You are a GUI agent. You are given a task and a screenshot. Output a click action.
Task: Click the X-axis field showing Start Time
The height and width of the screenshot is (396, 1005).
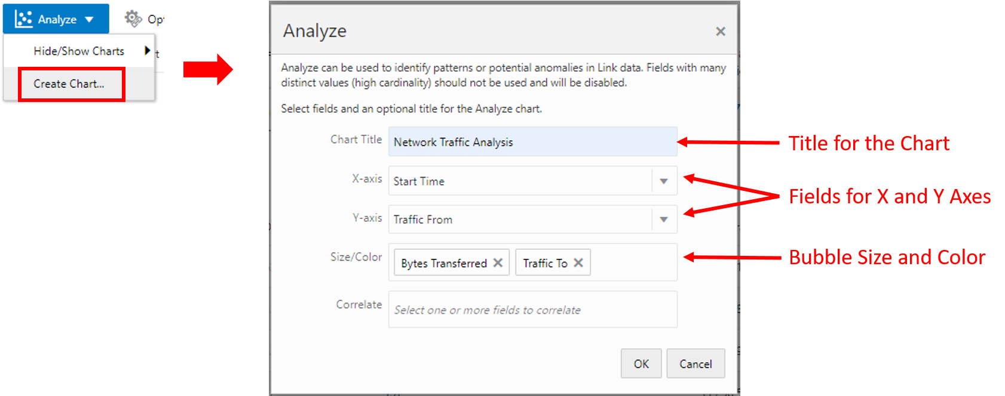520,181
